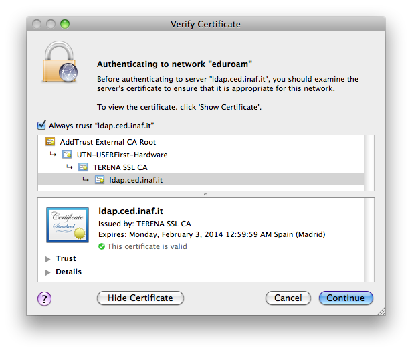The height and width of the screenshot is (352, 412).
Task: Click the Trust section label
Action: coord(66,259)
